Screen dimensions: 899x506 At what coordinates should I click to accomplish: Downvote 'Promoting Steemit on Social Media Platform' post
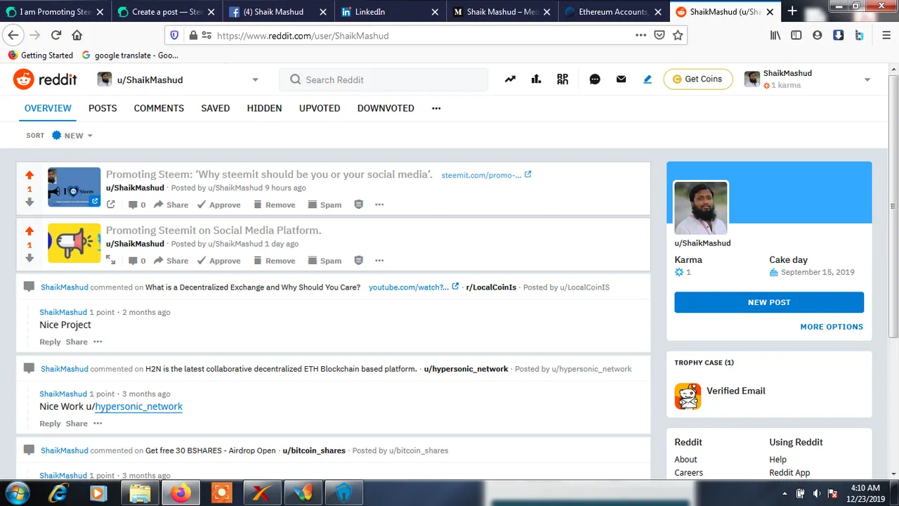pos(29,258)
